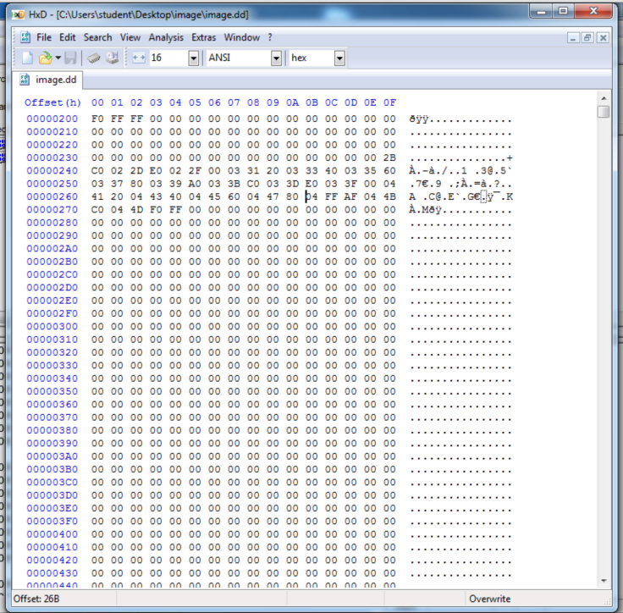Click the Open disk icon
This screenshot has width=623, height=613.
click(110, 58)
